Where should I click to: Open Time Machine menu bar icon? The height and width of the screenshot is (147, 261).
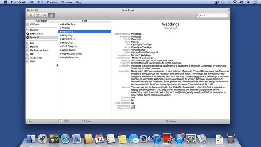(x=223, y=2)
